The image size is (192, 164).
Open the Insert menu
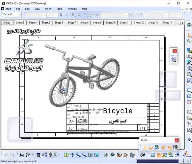click(48, 9)
